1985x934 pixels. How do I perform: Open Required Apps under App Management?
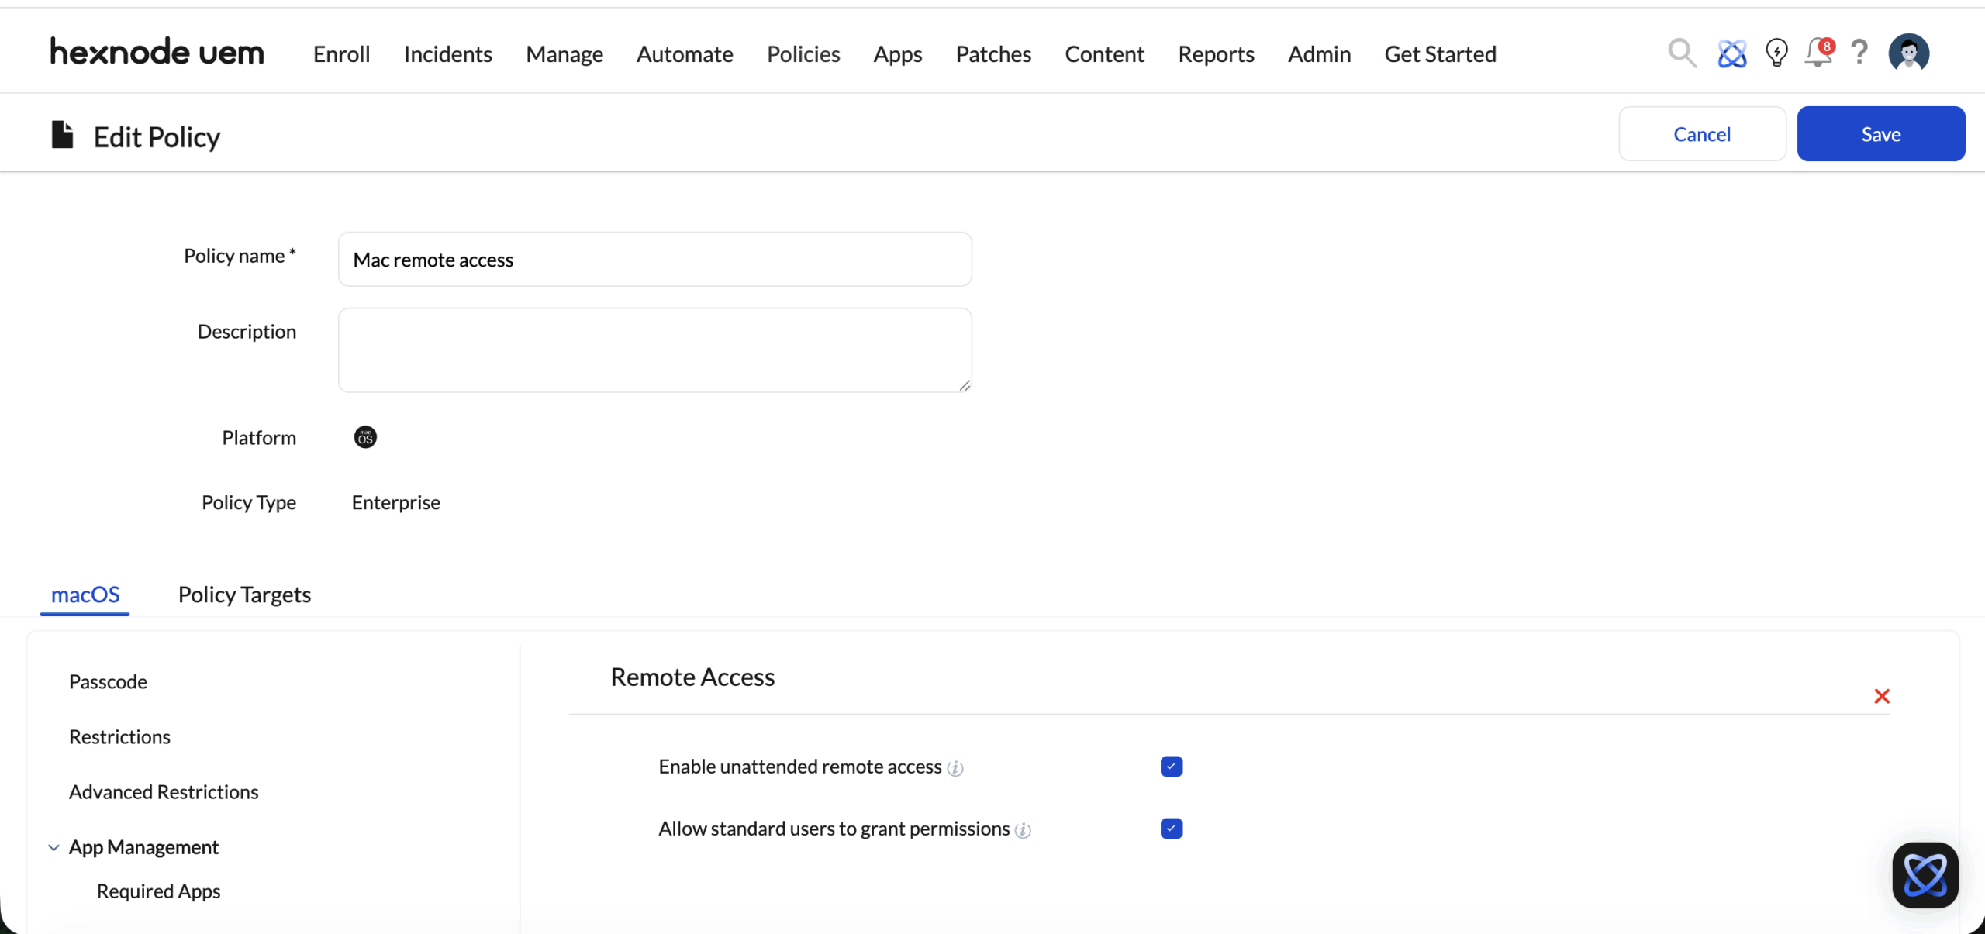pos(158,891)
